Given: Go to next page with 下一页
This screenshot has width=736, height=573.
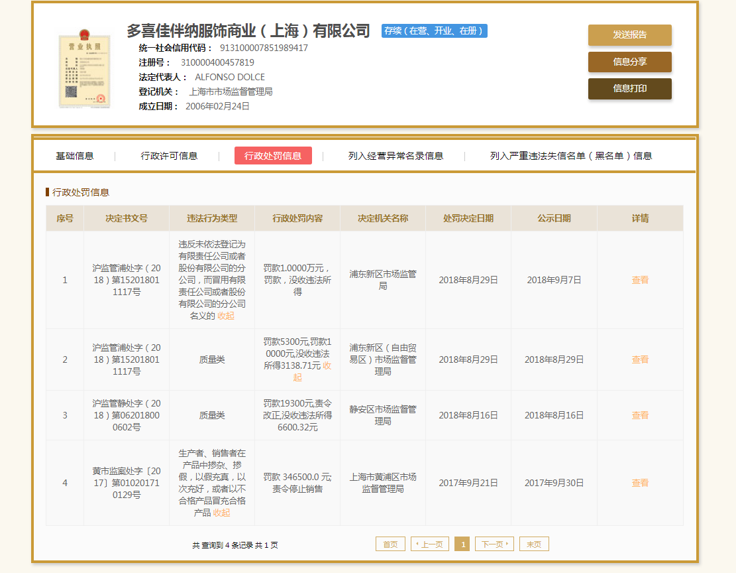Looking at the screenshot, I should [x=494, y=544].
